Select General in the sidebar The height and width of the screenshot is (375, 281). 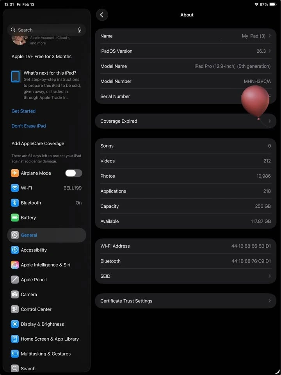(x=46, y=235)
